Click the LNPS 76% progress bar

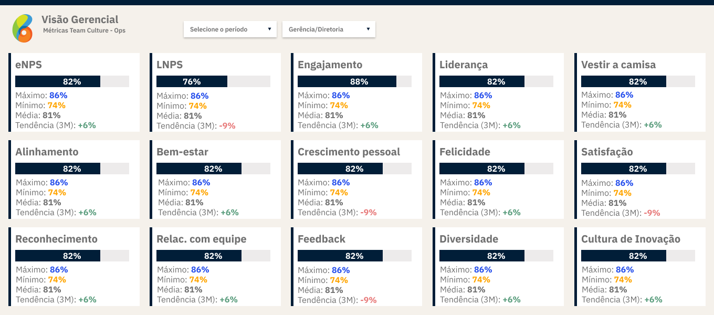coord(213,81)
